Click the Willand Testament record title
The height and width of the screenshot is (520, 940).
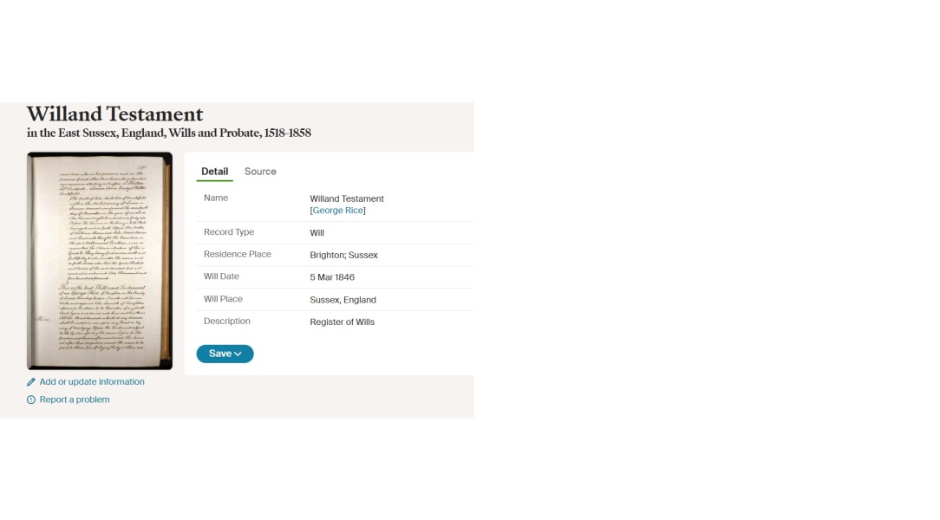click(x=114, y=114)
